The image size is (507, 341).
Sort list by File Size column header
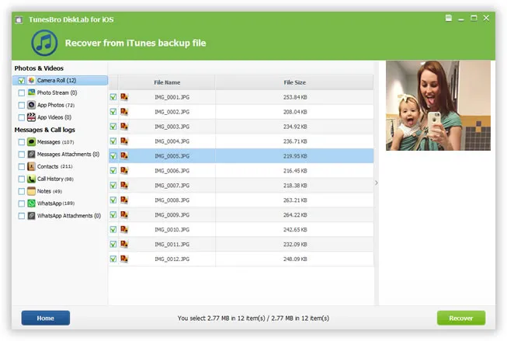[294, 82]
